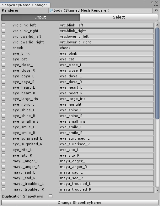Click the eye_surprised_R row label
Screen dimensions: 160x206
pos(28,144)
